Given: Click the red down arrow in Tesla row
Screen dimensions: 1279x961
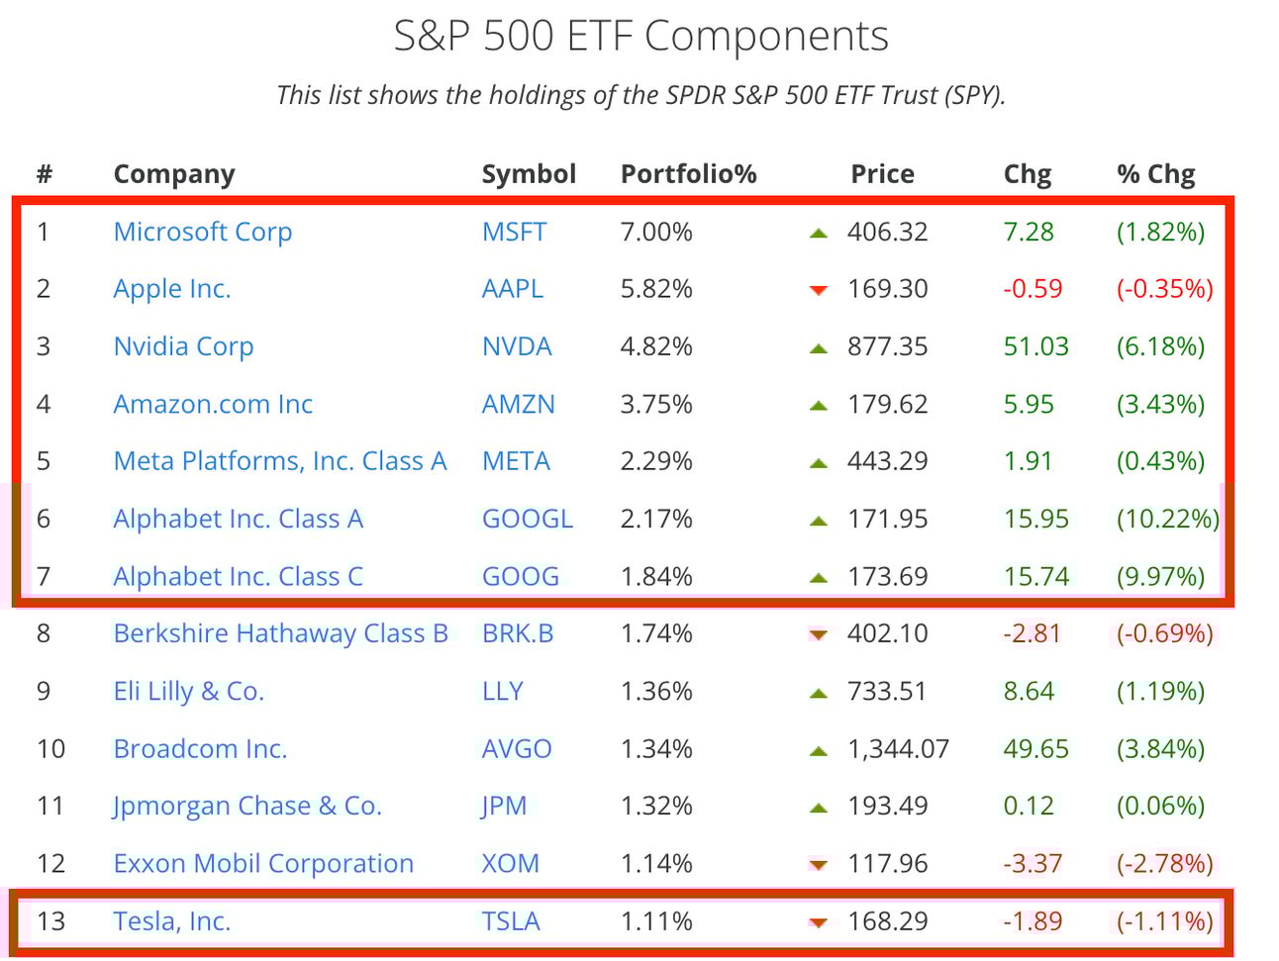Looking at the screenshot, I should (x=818, y=922).
